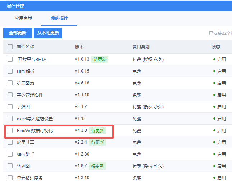The height and width of the screenshot is (181, 232).
Task: Check the FineVis数据可视化 checkbox
Action: coord(10,130)
